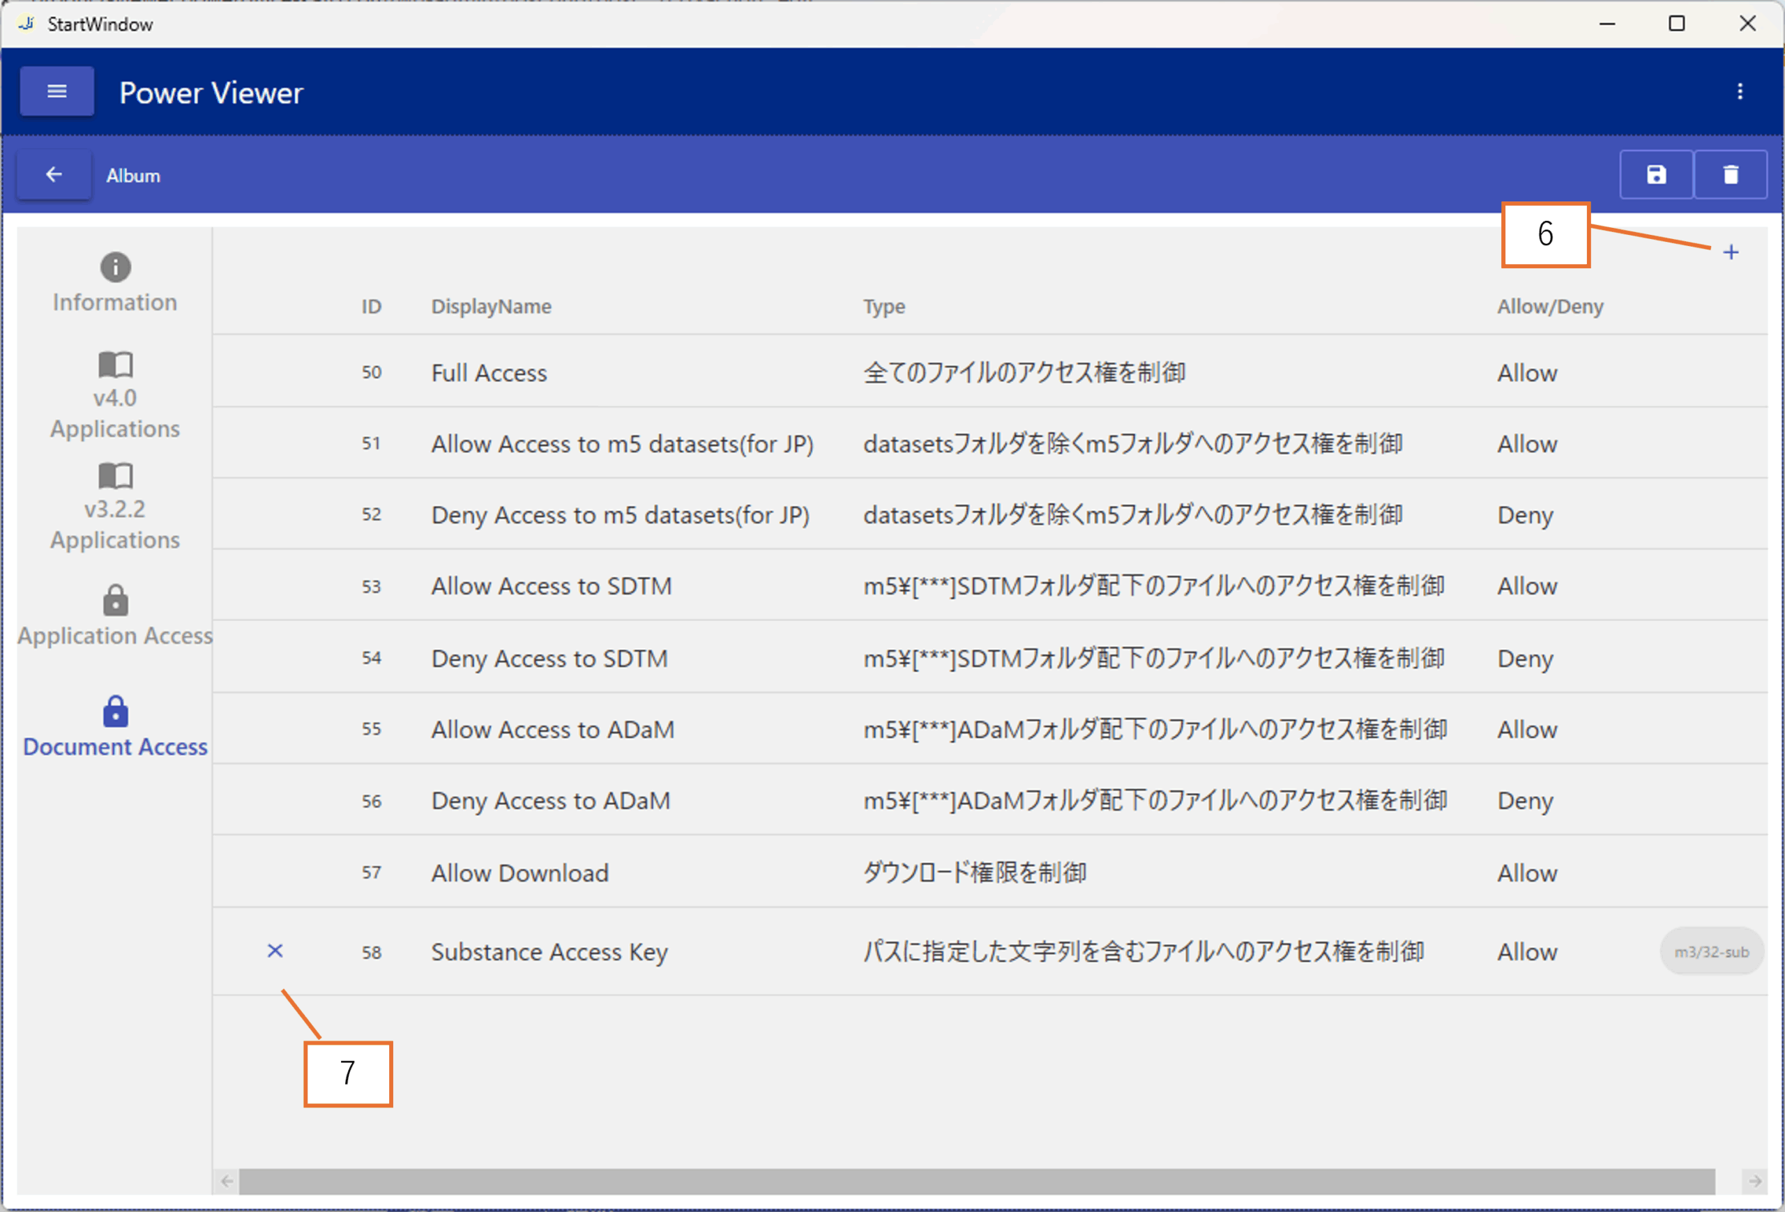Add new entry with plus icon
This screenshot has height=1212, width=1785.
(1731, 252)
